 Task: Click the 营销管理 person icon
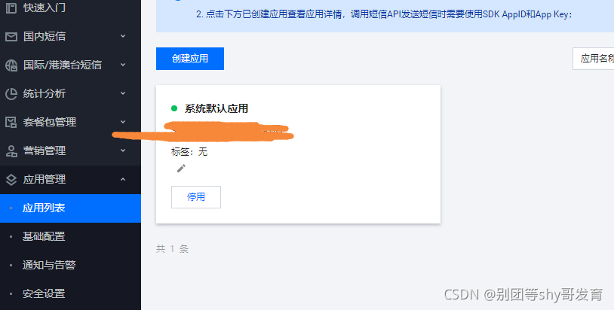pyautogui.click(x=11, y=151)
